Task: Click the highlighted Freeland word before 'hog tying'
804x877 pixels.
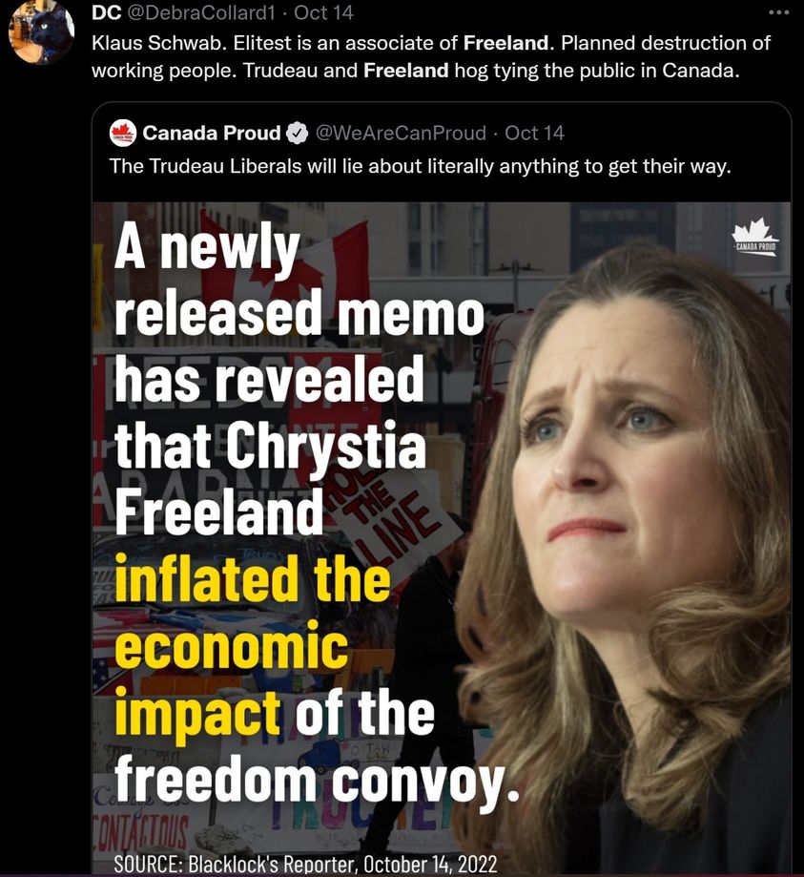Action: pos(406,71)
